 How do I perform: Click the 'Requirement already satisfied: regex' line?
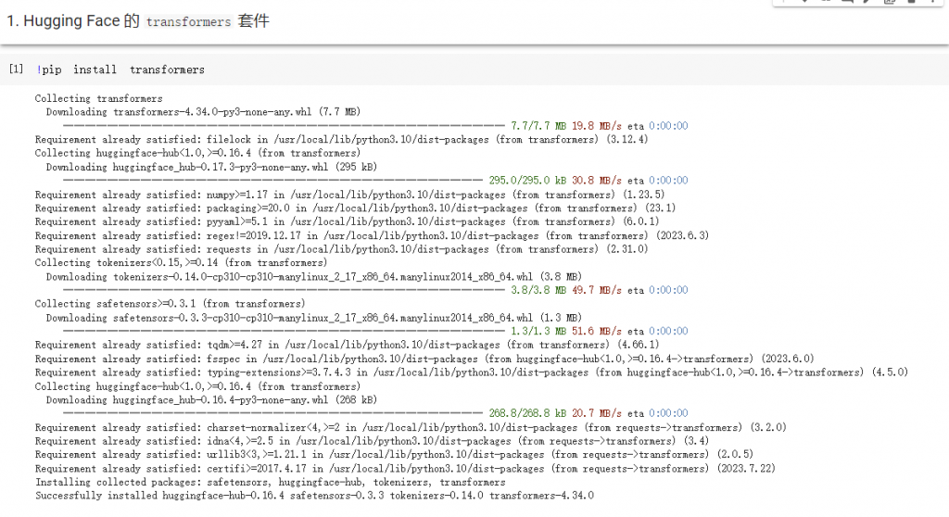click(x=372, y=235)
